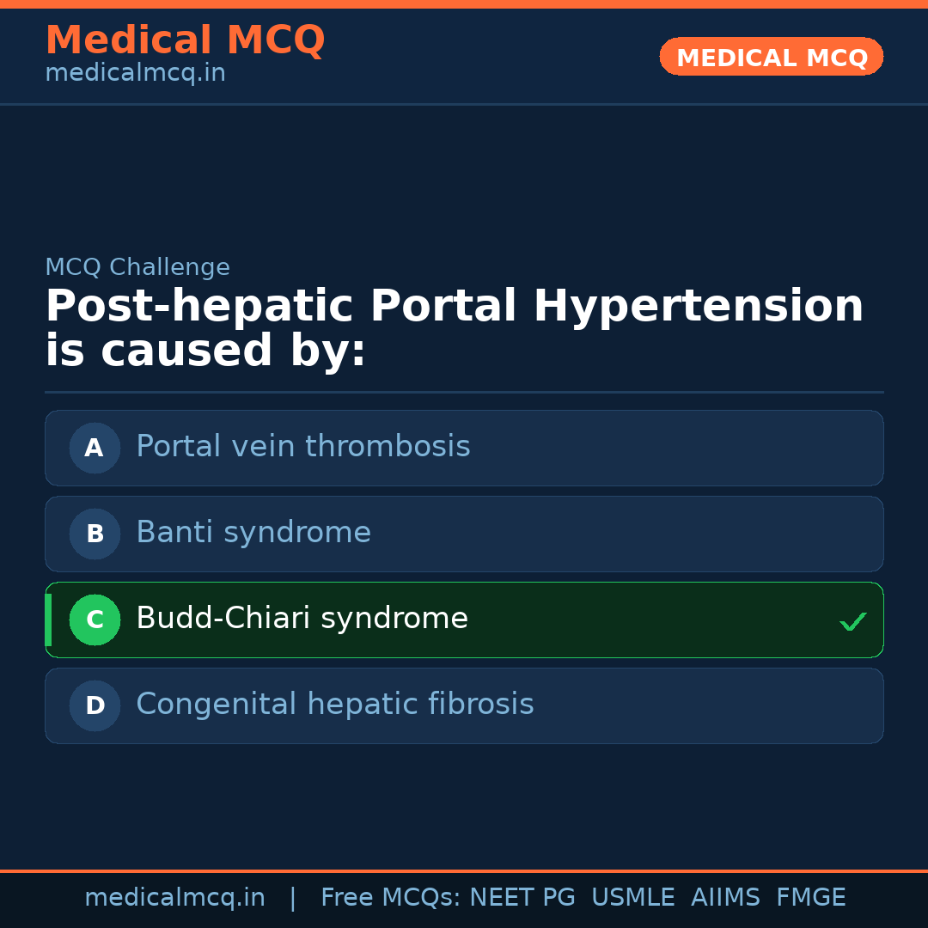Click FMGE in the footer
The width and height of the screenshot is (928, 928).
pyautogui.click(x=810, y=898)
